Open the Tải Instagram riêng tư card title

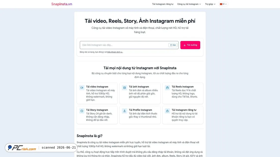(184, 110)
